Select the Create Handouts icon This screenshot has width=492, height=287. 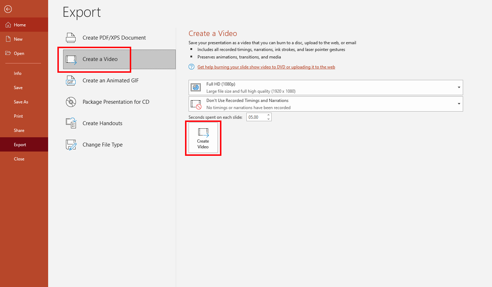pos(71,123)
